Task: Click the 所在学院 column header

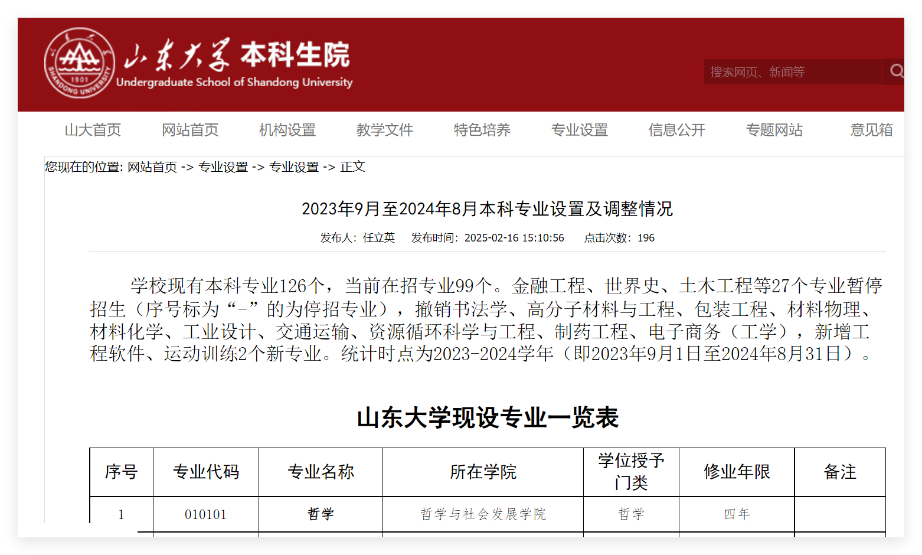Action: (x=483, y=472)
